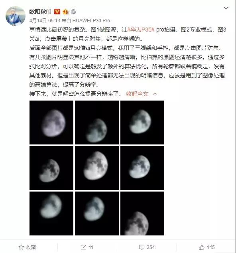The height and width of the screenshot is (253, 236).
Task: Open 欧阳秋叶's profile avatar
Action: 16,16
